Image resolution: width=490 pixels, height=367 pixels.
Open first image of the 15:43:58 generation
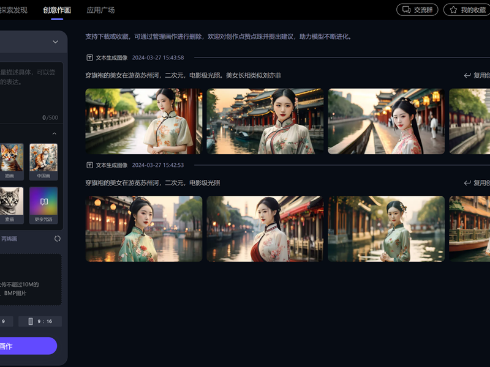tap(144, 121)
